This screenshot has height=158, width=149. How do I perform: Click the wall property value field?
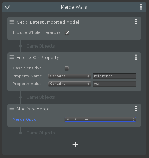coord(114,84)
